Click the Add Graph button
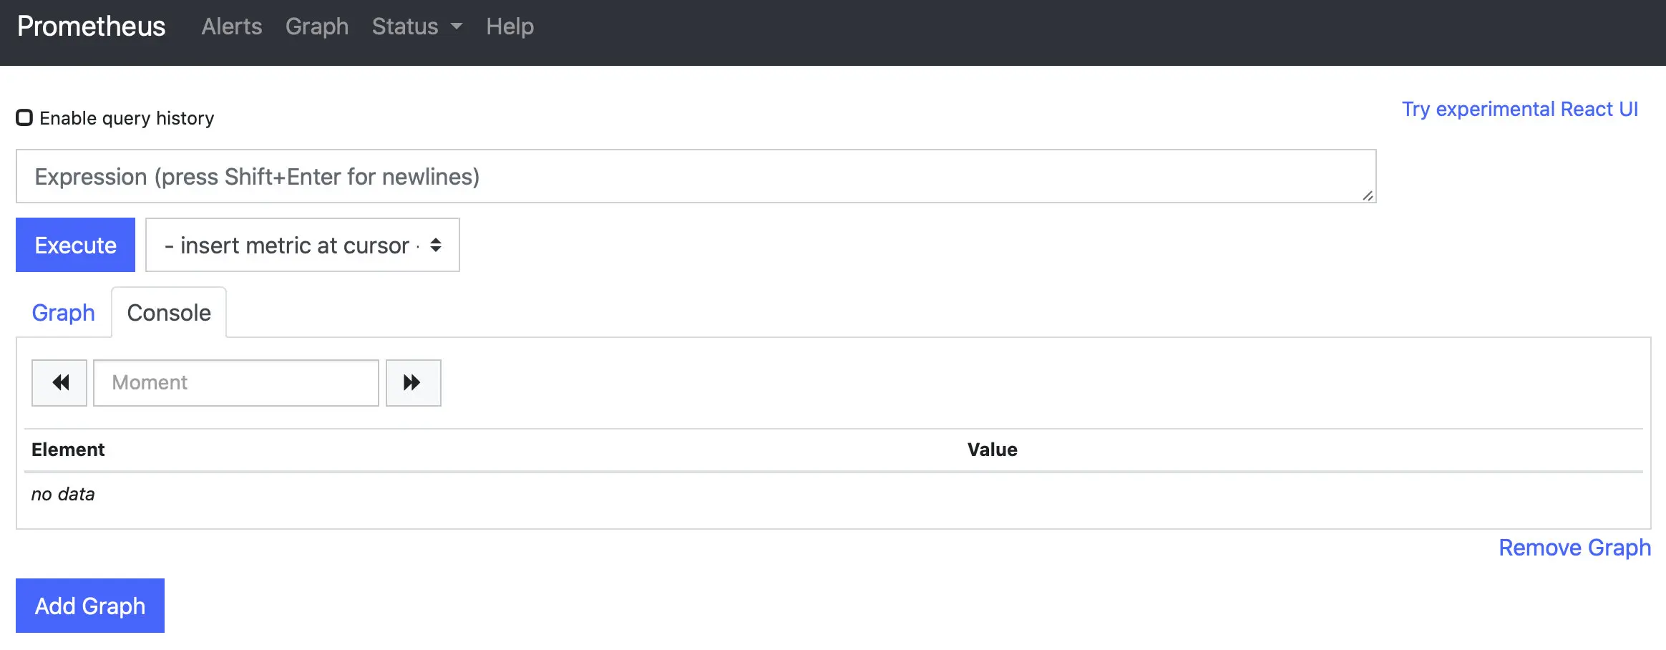Viewport: 1666px width, 650px height. point(90,606)
